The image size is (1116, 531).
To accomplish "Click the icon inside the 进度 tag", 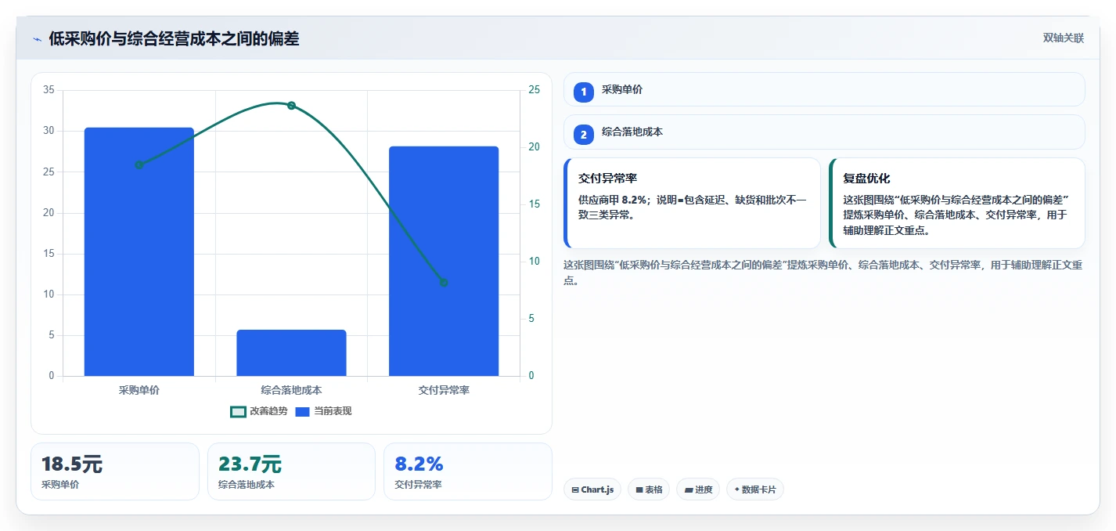I will 689,490.
